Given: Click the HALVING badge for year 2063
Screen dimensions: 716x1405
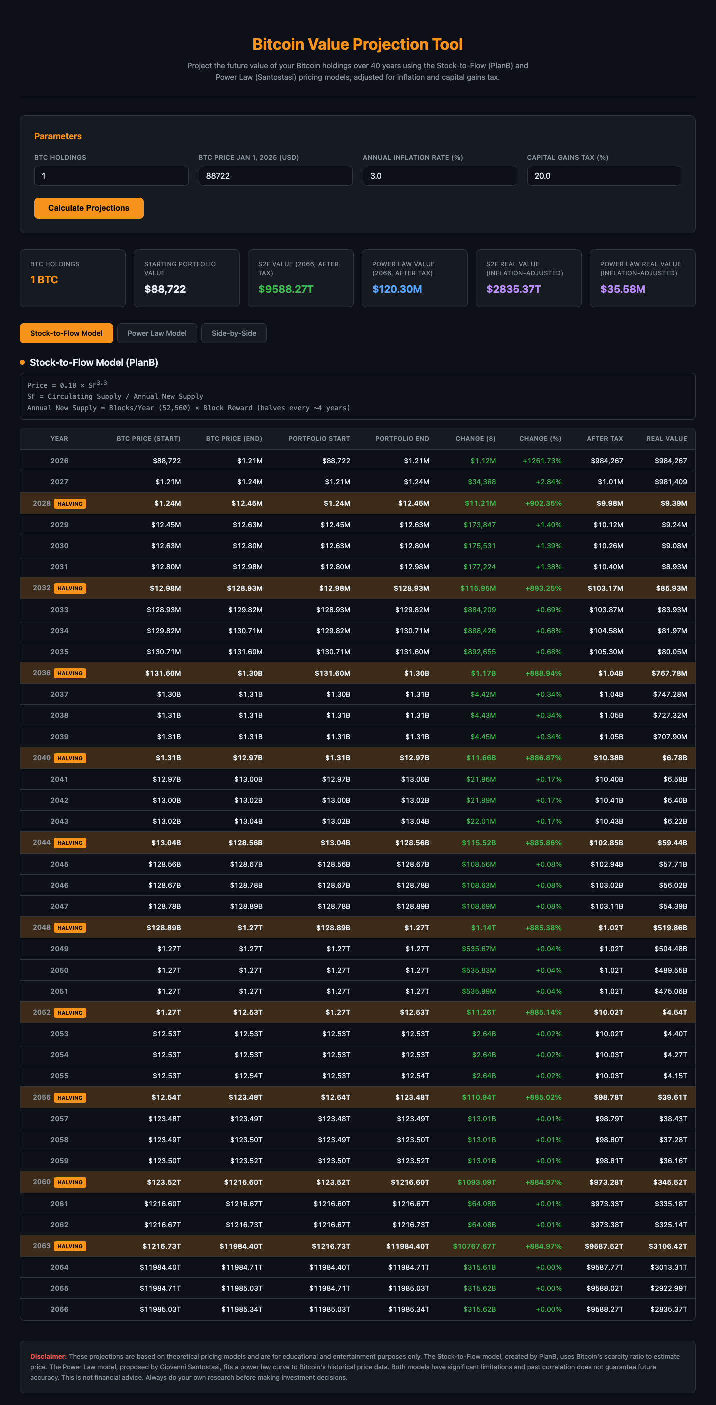Looking at the screenshot, I should tap(70, 1246).
